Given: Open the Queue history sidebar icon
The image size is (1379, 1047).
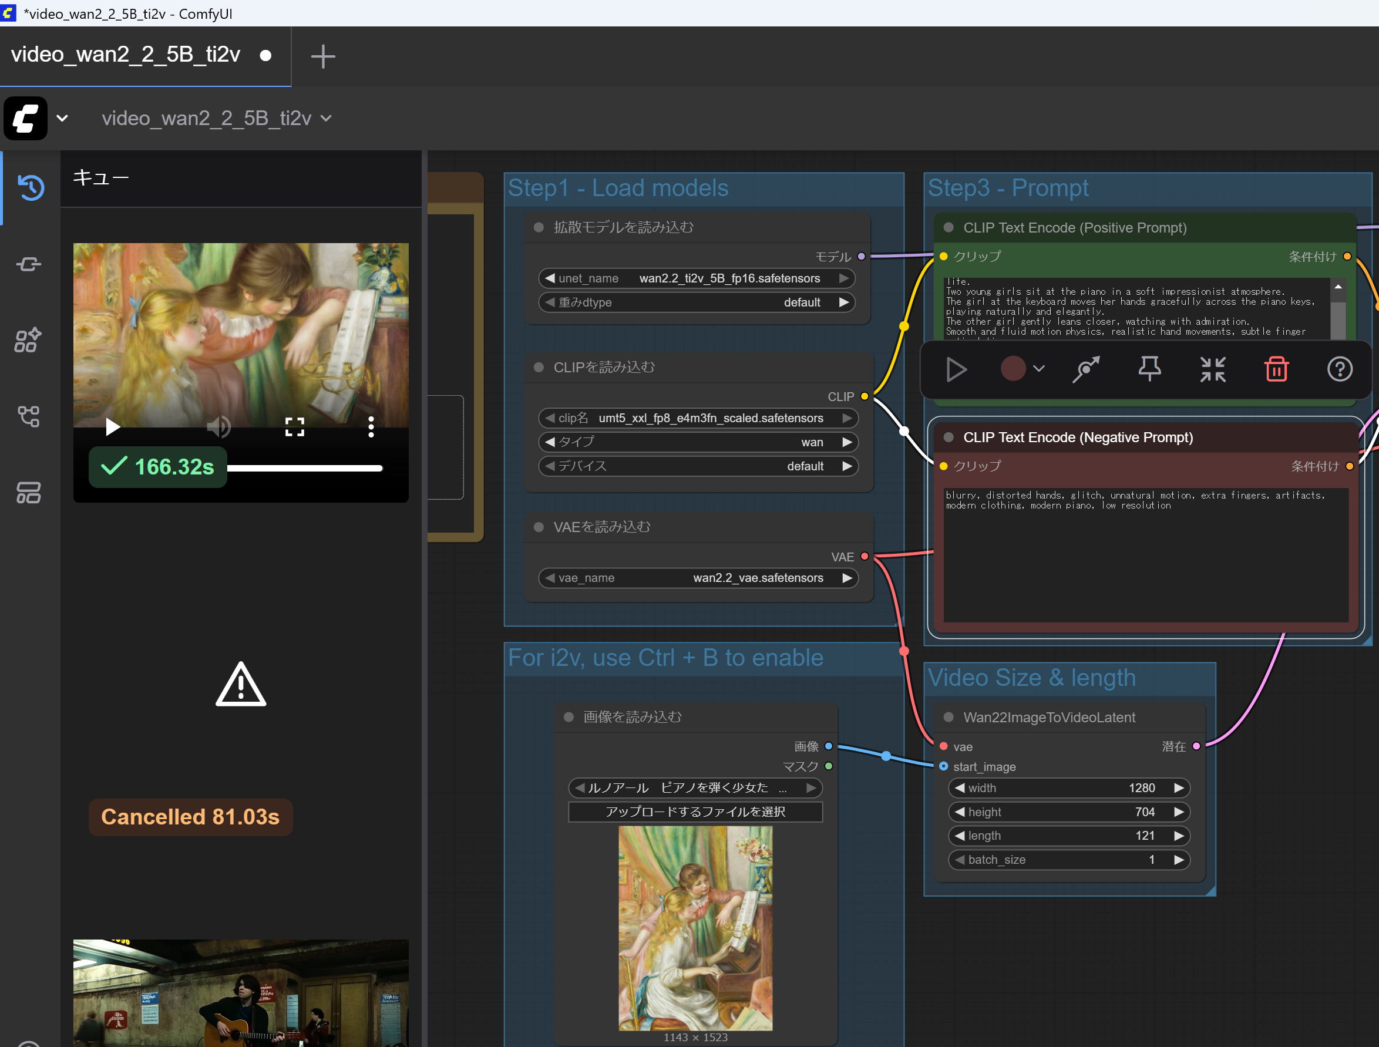Looking at the screenshot, I should [31, 187].
